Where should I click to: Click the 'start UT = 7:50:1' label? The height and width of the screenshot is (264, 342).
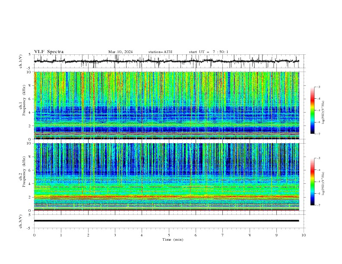coord(209,52)
